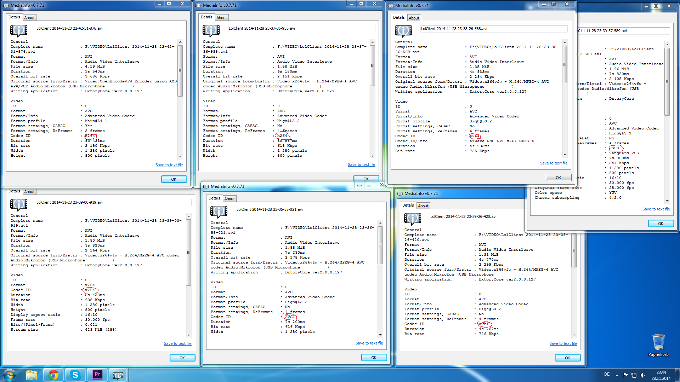Open Skype from the taskbar
The image size is (680, 382).
click(75, 375)
